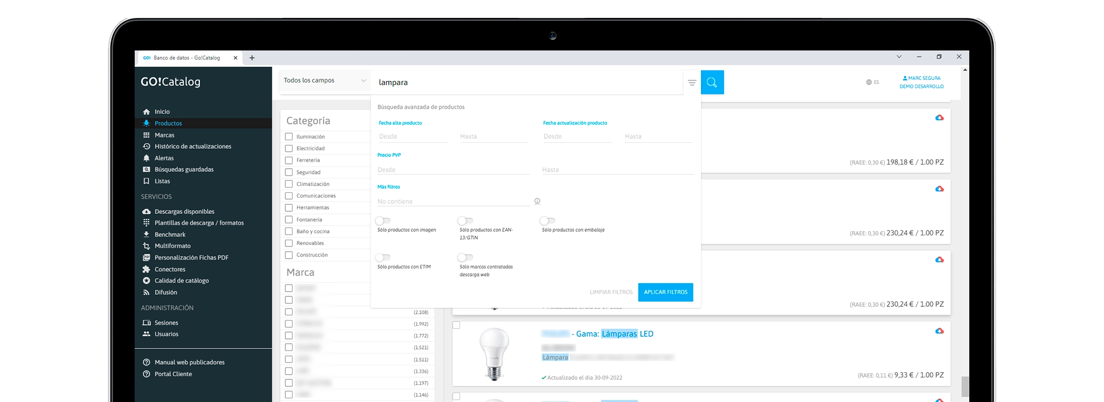Screen dimensions: 1104x402
Task: Click the Precio PVP Hasta field
Action: [618, 170]
